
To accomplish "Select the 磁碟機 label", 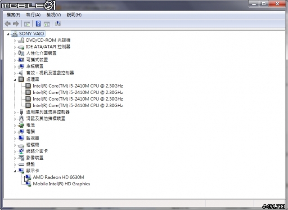I will click(x=33, y=145).
